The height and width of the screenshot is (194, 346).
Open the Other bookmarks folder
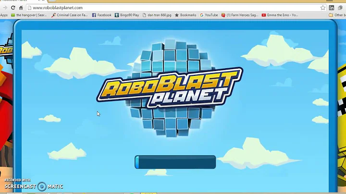337,15
